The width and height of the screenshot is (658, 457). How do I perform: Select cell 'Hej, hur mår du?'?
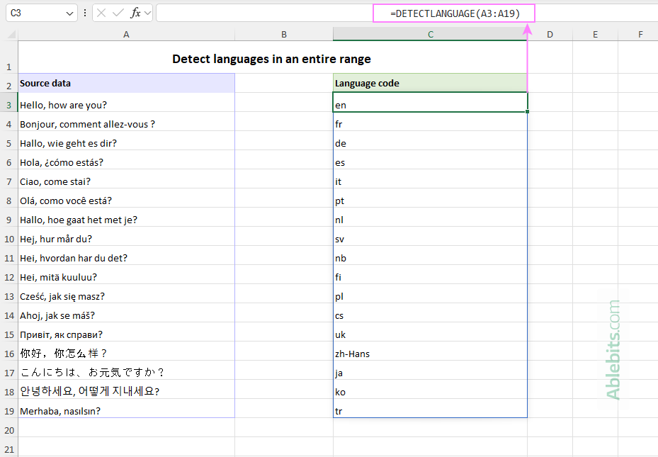click(126, 236)
